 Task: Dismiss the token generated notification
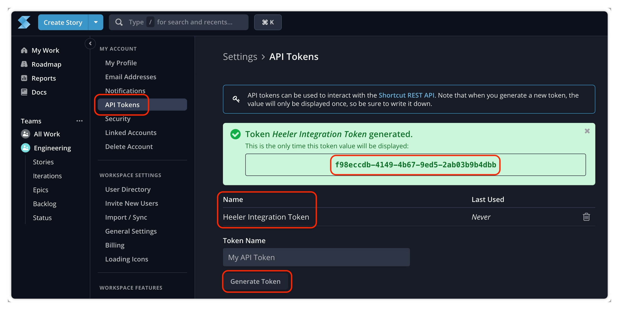(587, 131)
